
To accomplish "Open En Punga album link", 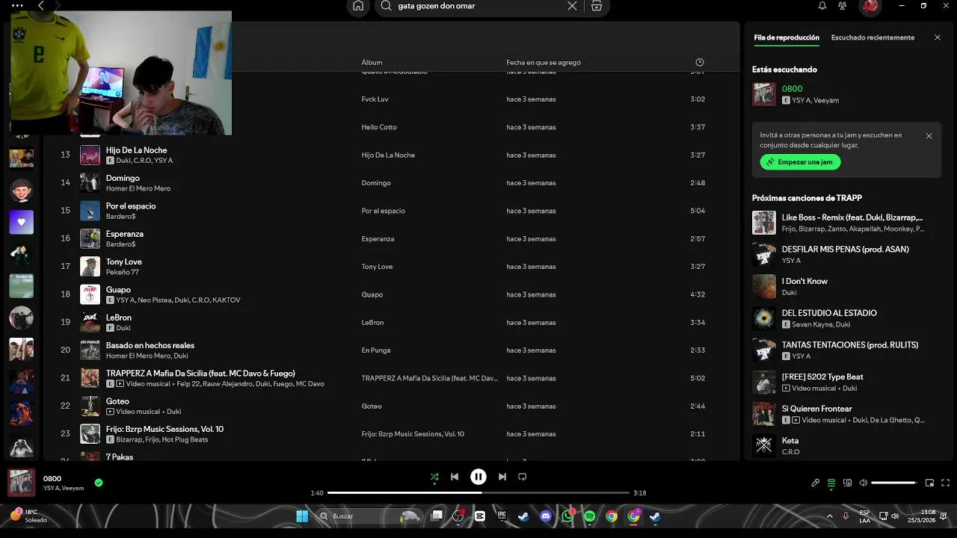I will [375, 350].
